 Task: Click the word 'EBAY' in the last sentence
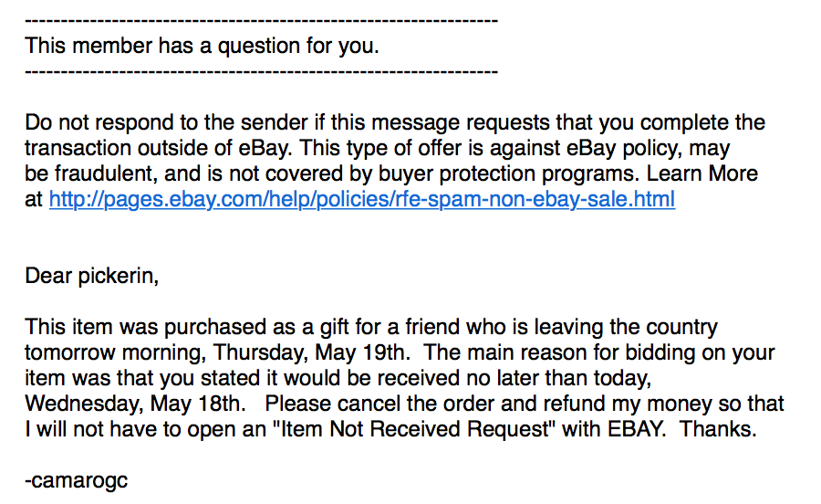(635, 429)
